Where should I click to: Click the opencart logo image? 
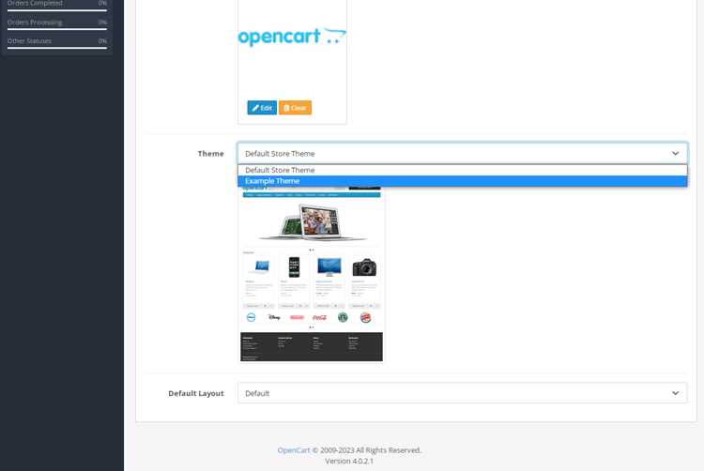point(292,37)
